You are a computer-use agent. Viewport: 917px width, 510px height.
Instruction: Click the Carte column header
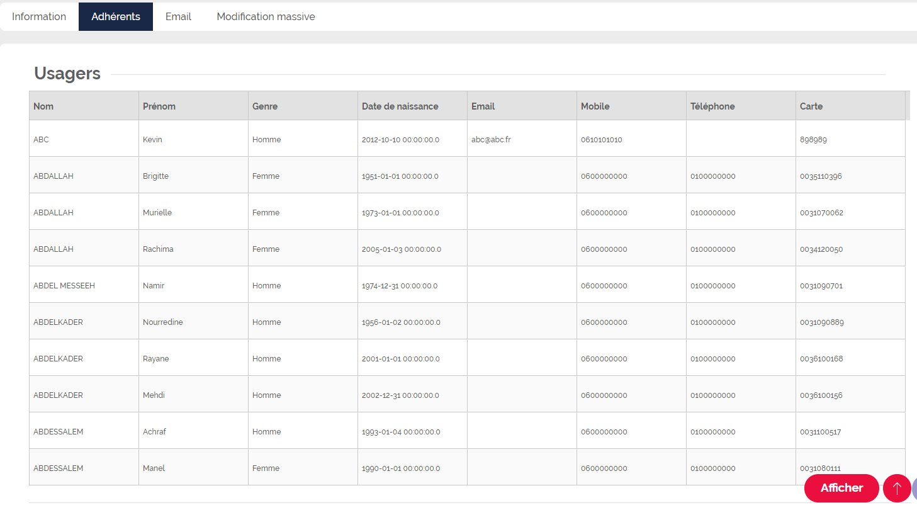point(850,106)
